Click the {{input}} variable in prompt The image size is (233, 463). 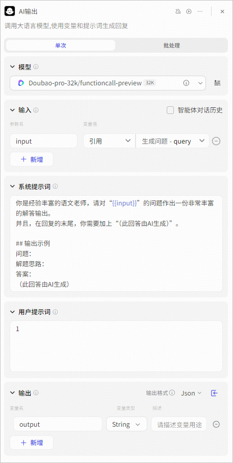(124, 203)
